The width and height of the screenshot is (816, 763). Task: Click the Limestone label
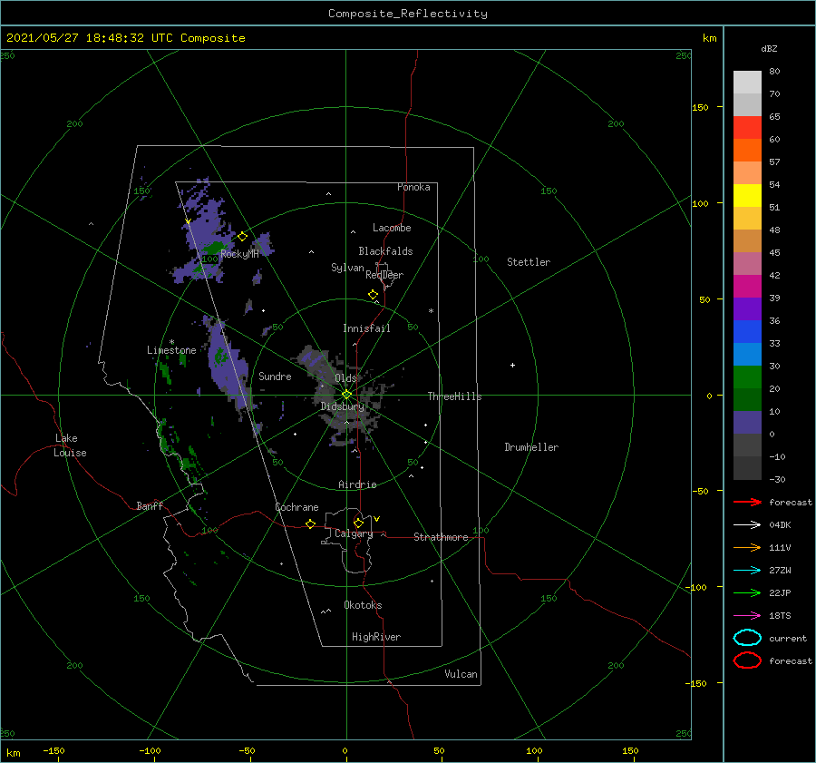(x=171, y=350)
